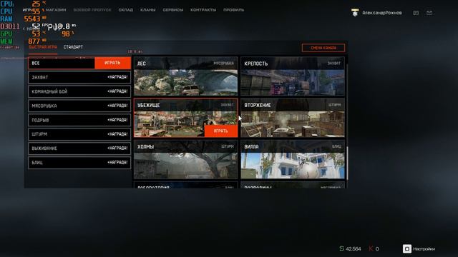The height and width of the screenshot is (257, 458).
Task: Click the АлександрРожнов player name
Action: [381, 13]
